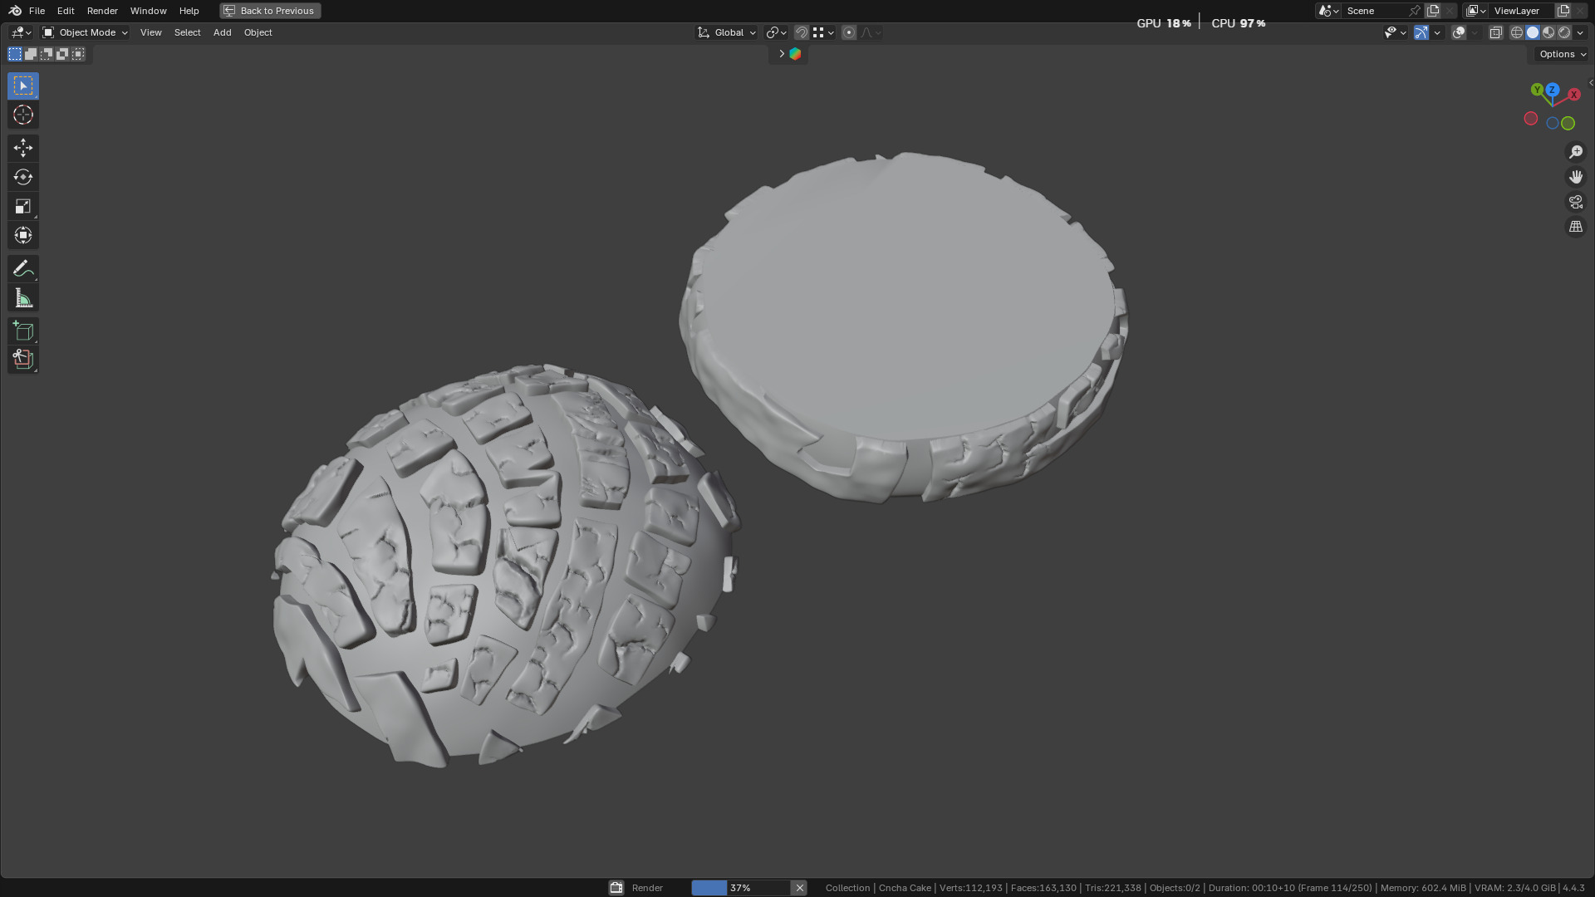This screenshot has width=1595, height=897.
Task: Open the pivot point dropdown
Action: (x=777, y=32)
